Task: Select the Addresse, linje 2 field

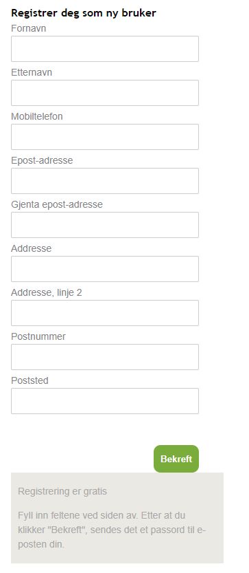Action: click(x=105, y=313)
